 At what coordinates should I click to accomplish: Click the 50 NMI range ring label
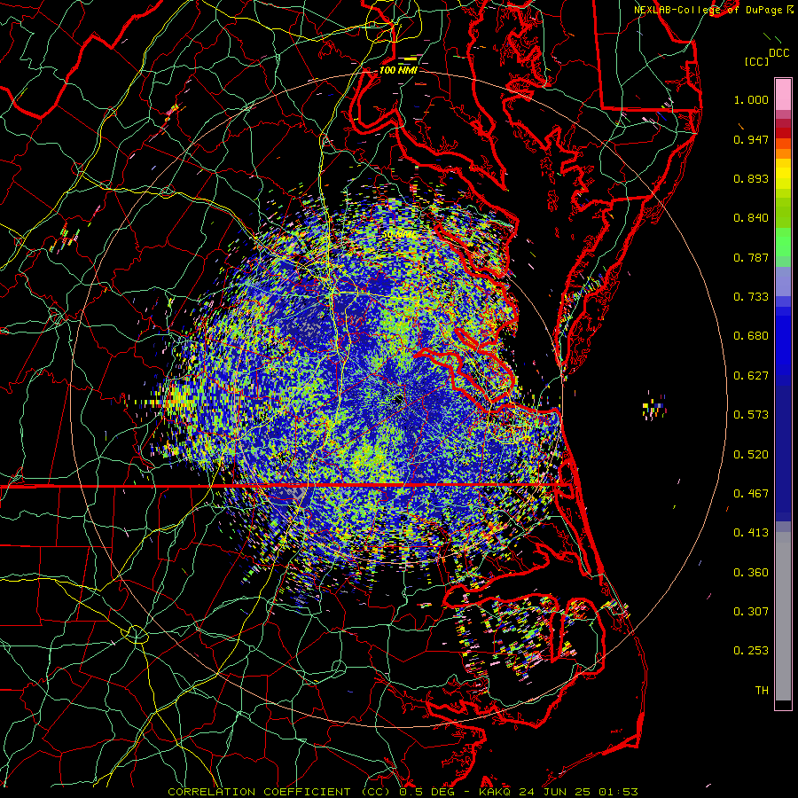pyautogui.click(x=398, y=235)
